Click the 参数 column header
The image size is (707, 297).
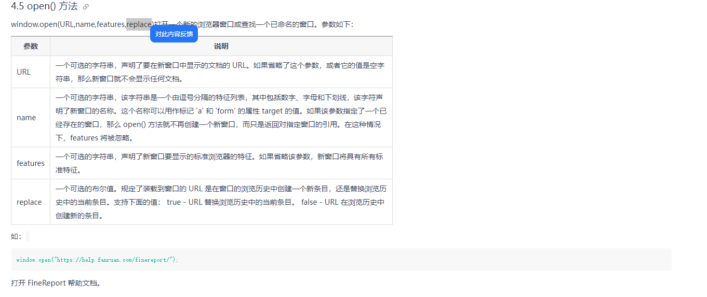31,46
